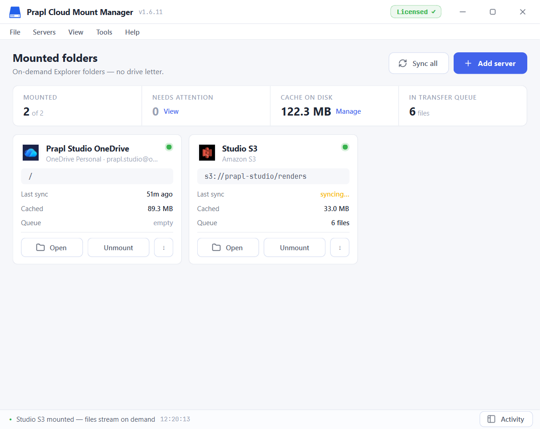Click the Prapl Studio OneDrive title
The image size is (540, 429).
pos(87,148)
